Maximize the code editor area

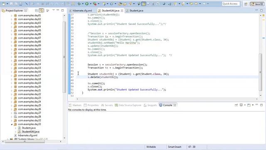point(261,10)
